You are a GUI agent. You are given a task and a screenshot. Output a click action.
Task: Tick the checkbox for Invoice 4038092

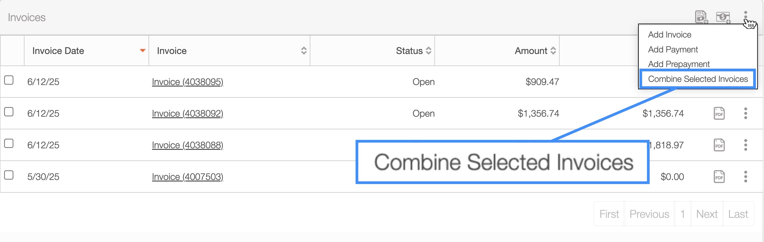(9, 112)
